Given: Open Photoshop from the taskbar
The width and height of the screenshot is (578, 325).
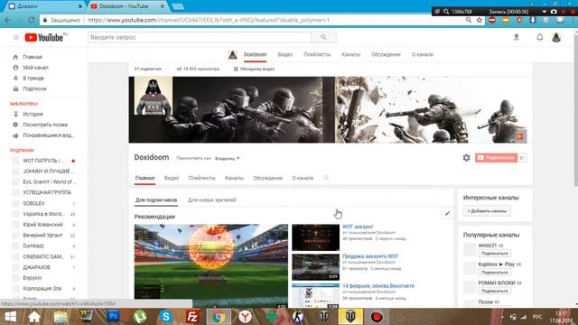Looking at the screenshot, I should tap(113, 316).
